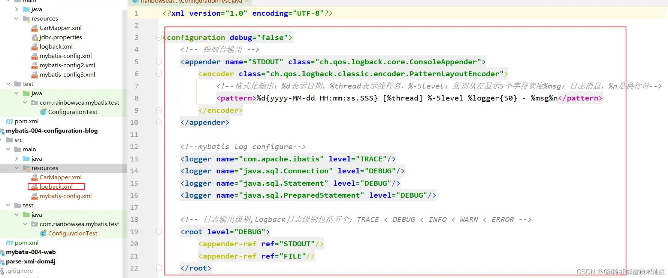Open the .gitignore file
The image size is (668, 278).
coord(19,271)
